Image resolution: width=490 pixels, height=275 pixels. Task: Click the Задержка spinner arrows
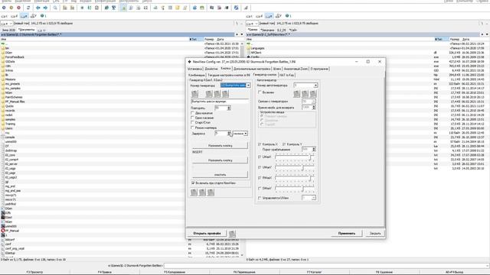[229, 134]
